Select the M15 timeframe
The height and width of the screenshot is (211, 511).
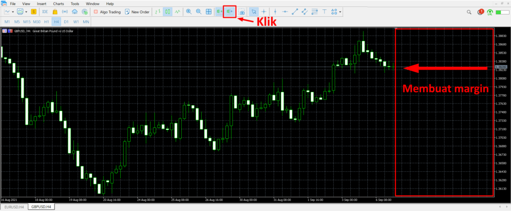coord(27,21)
